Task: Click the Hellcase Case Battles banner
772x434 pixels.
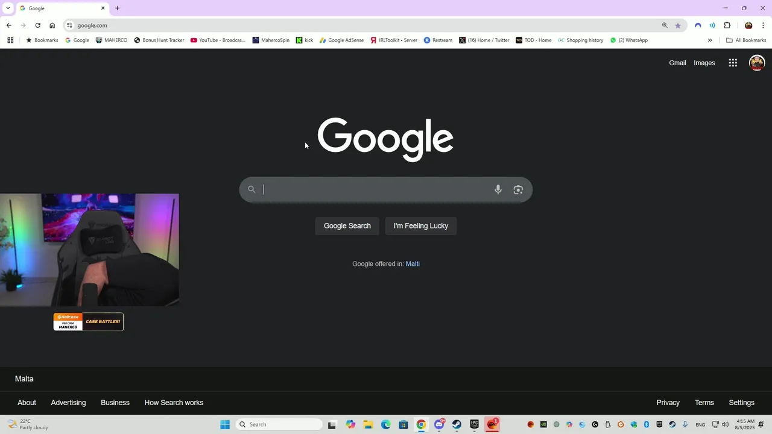Action: click(x=88, y=321)
